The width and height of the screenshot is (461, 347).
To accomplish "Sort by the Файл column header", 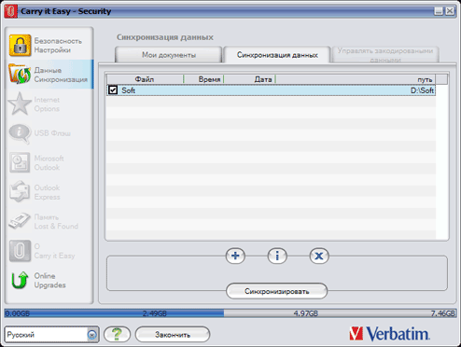I will tap(145, 79).
